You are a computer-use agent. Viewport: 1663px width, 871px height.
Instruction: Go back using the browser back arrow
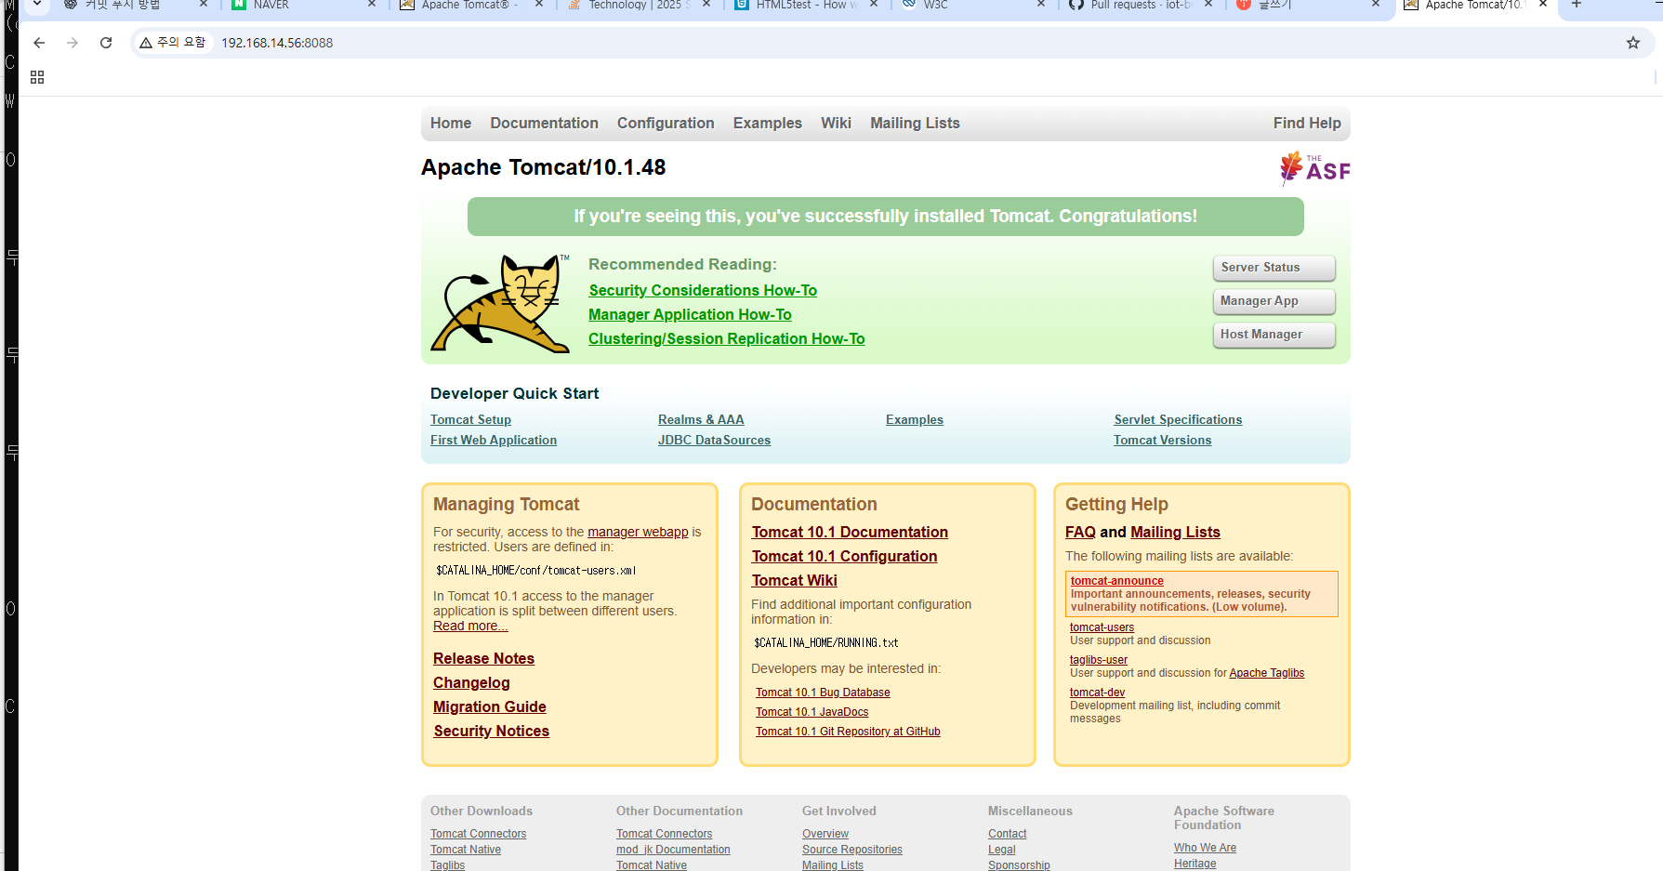pyautogui.click(x=38, y=43)
